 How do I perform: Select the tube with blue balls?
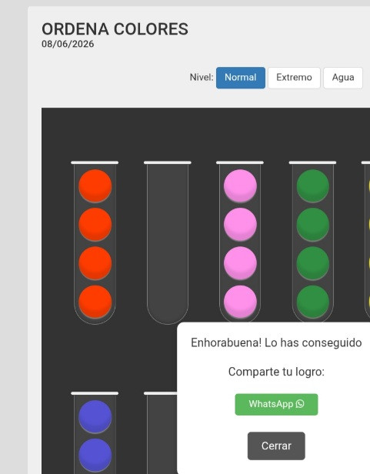(95, 433)
